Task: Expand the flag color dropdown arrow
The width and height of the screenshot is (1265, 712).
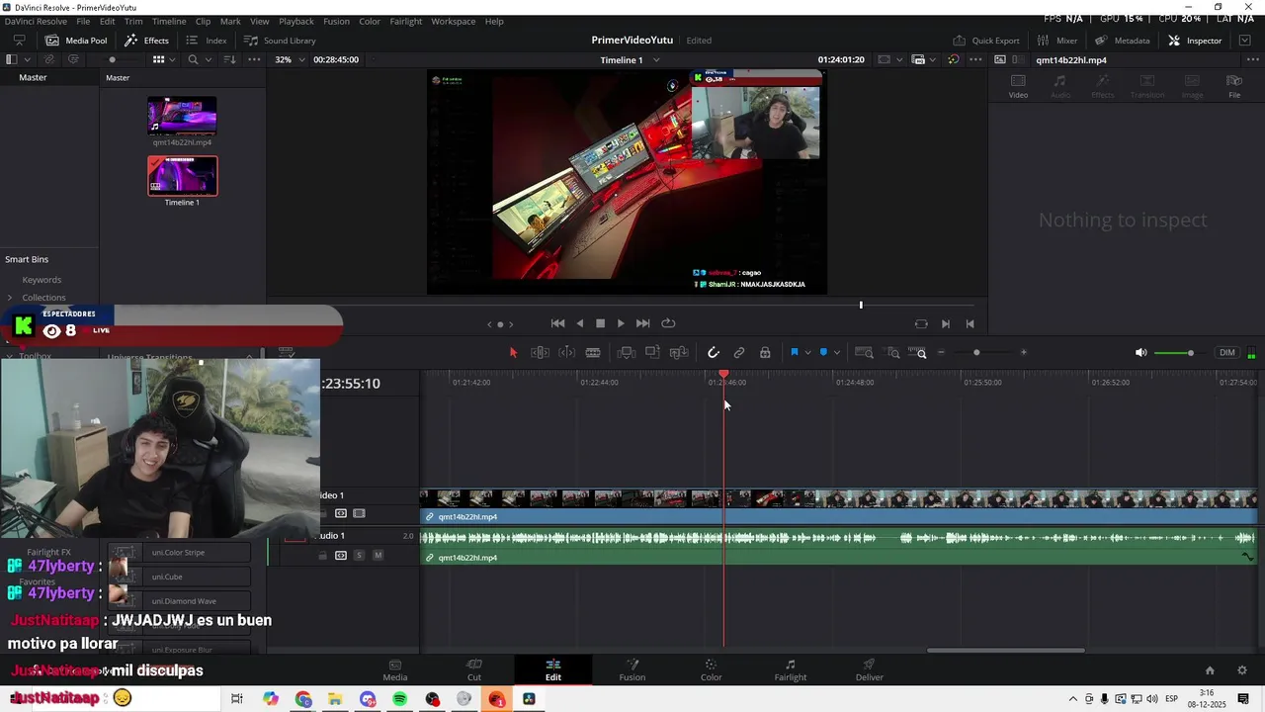Action: click(807, 353)
